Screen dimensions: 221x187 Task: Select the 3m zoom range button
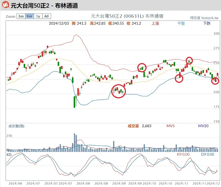[x=21, y=16]
